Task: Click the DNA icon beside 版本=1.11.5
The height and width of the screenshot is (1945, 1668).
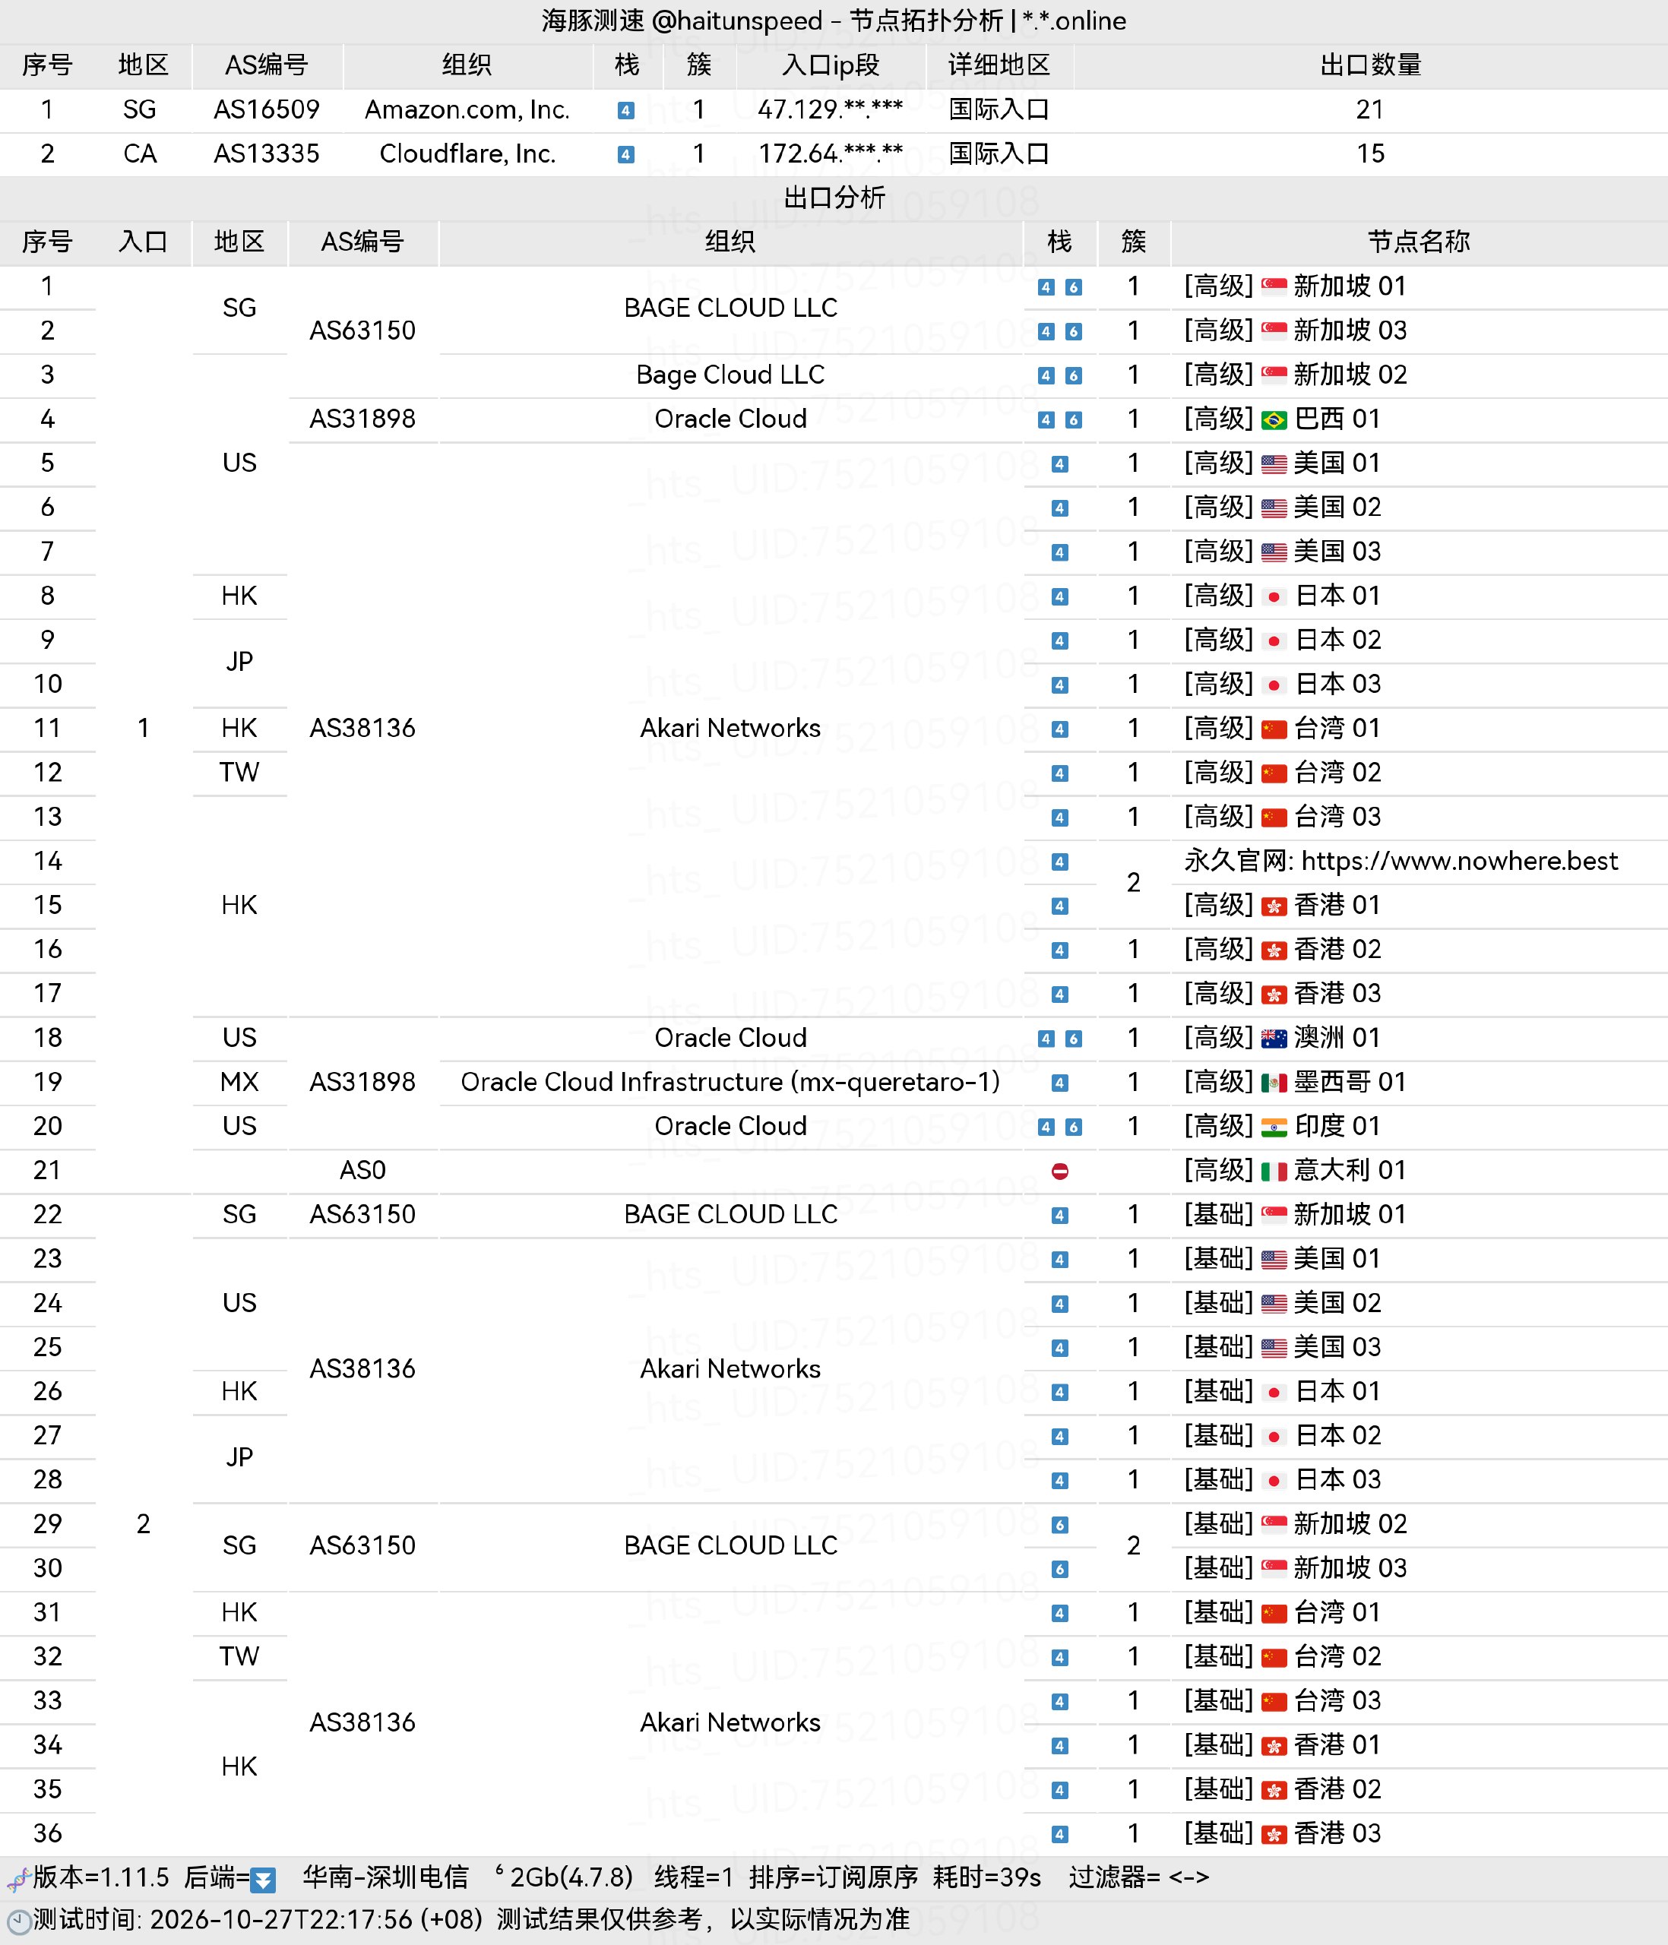Action: 17,1880
